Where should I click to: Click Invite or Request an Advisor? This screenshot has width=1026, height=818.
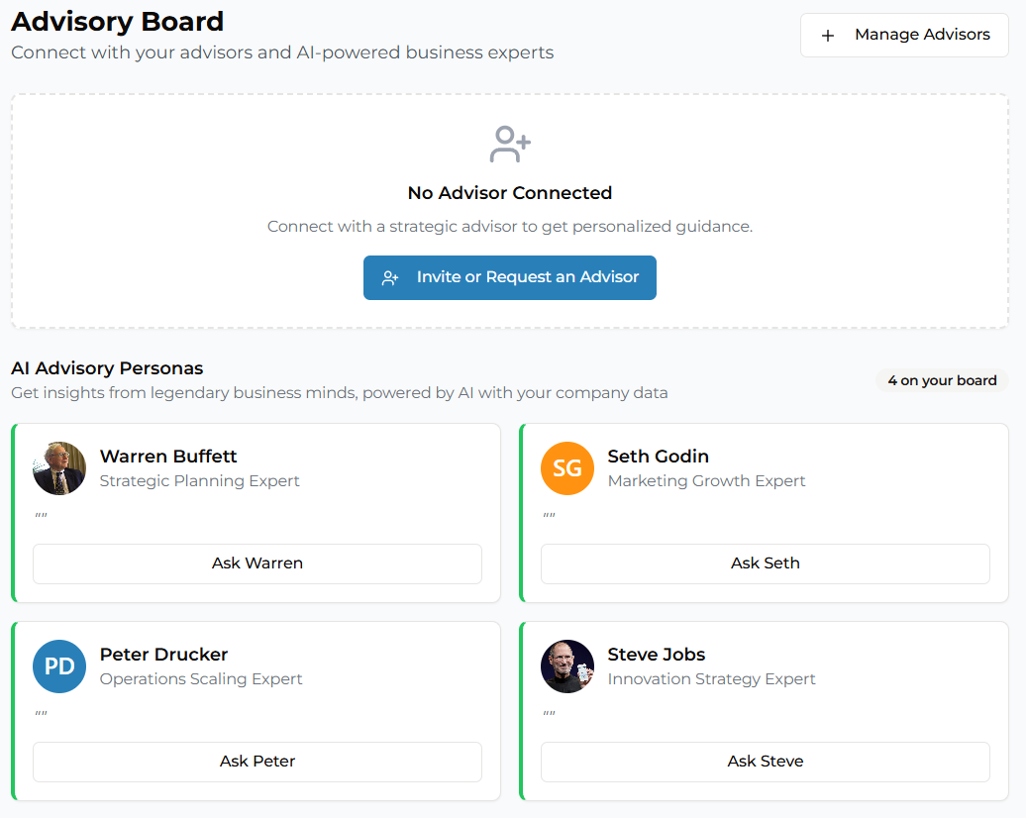pyautogui.click(x=509, y=277)
